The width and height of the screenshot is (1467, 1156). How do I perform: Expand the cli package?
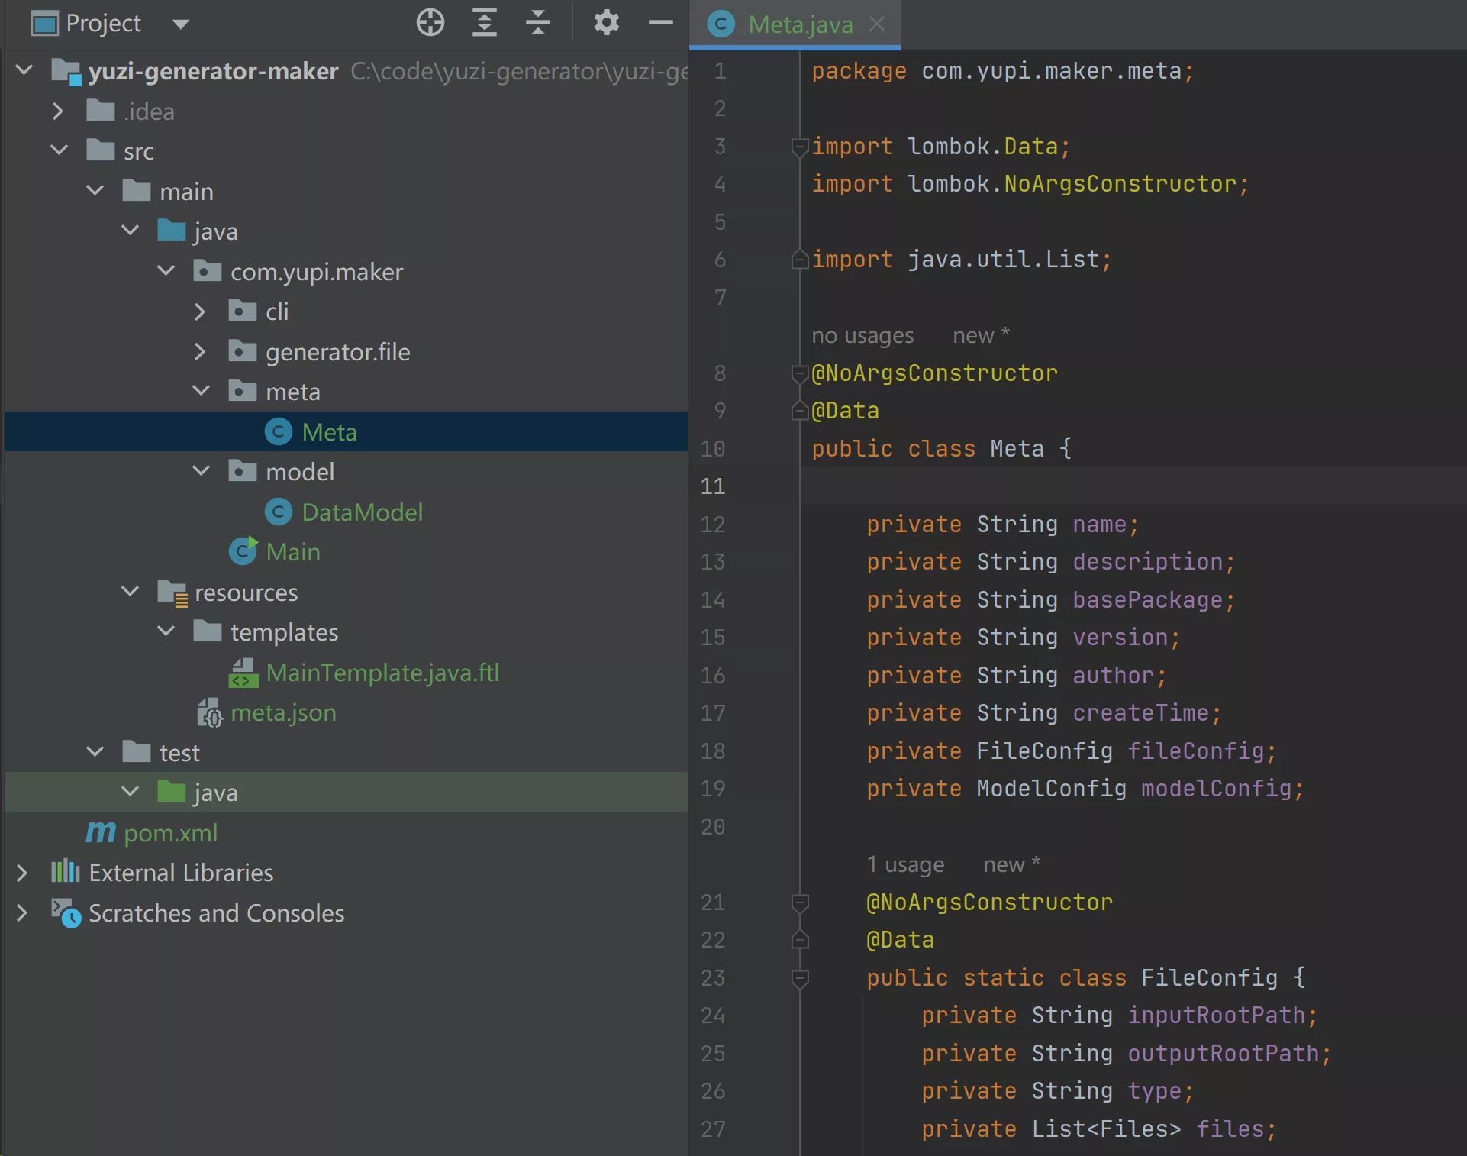tap(200, 312)
